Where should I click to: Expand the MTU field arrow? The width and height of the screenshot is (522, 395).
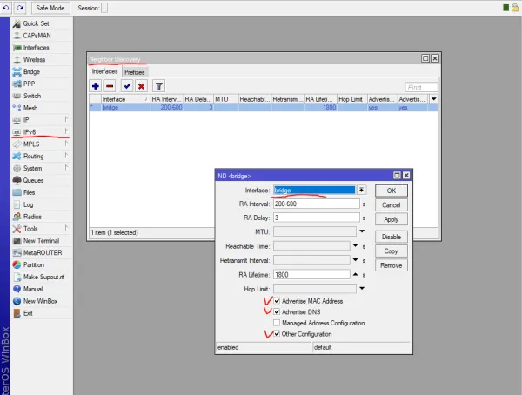(361, 231)
